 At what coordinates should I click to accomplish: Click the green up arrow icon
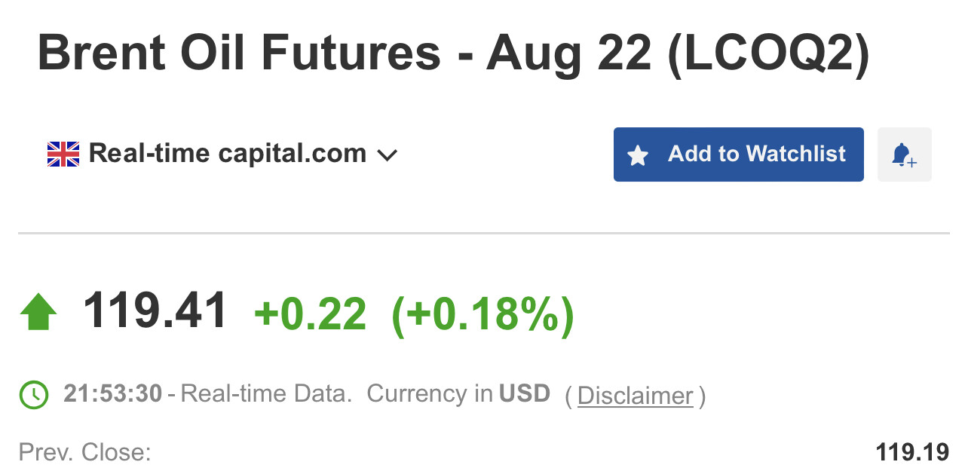[x=38, y=312]
